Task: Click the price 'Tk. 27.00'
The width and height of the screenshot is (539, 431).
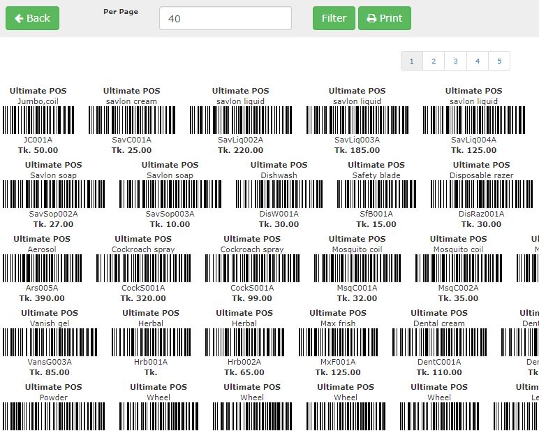Action: pos(54,224)
